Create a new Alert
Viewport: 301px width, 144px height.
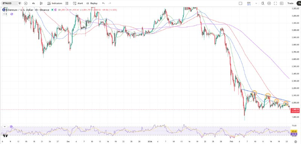tap(78, 3)
